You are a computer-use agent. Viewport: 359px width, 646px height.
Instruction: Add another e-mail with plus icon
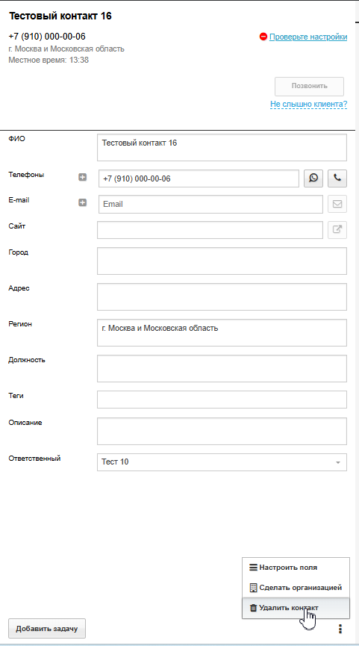tap(82, 202)
